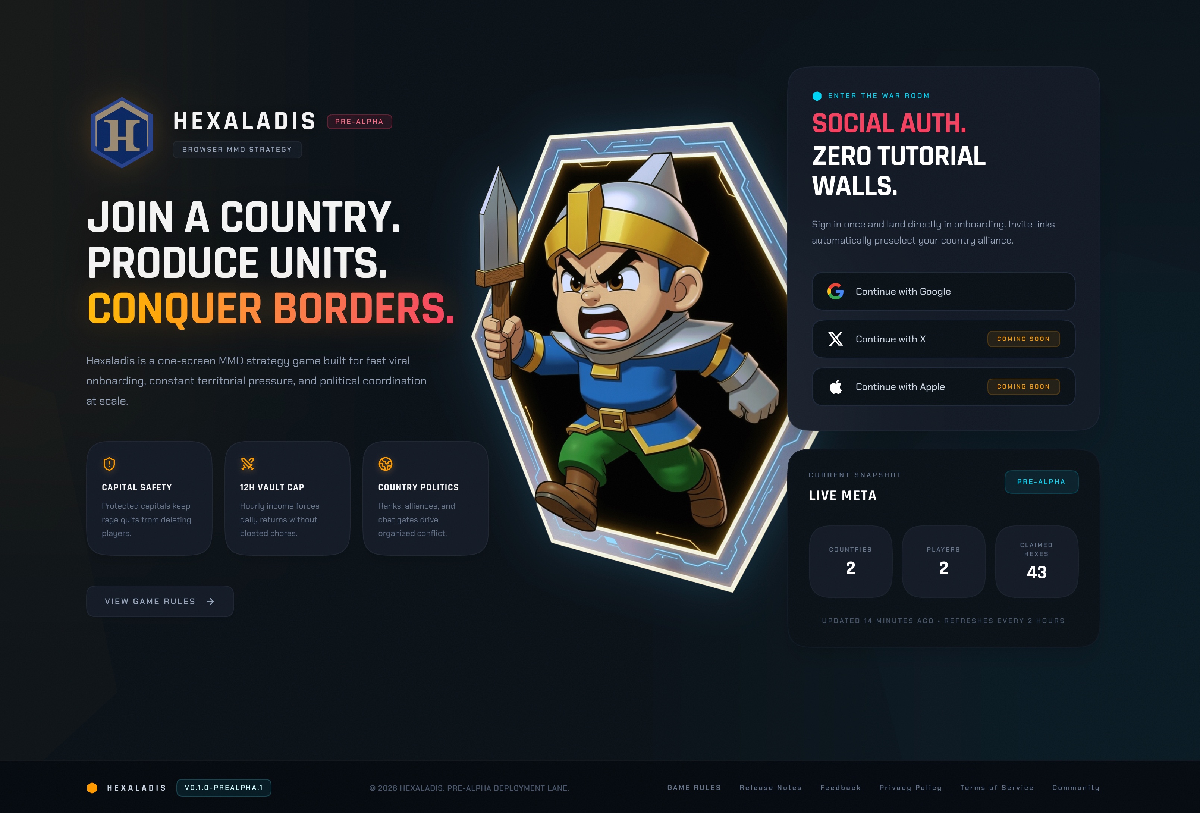Click the Capital Safety shield icon
The height and width of the screenshot is (813, 1200).
(x=109, y=464)
